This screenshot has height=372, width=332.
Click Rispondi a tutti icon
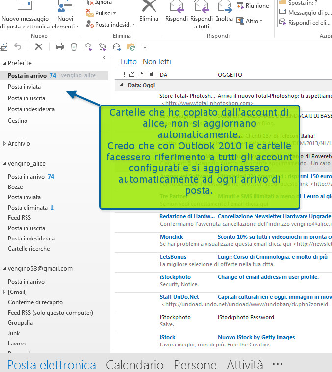point(202,6)
